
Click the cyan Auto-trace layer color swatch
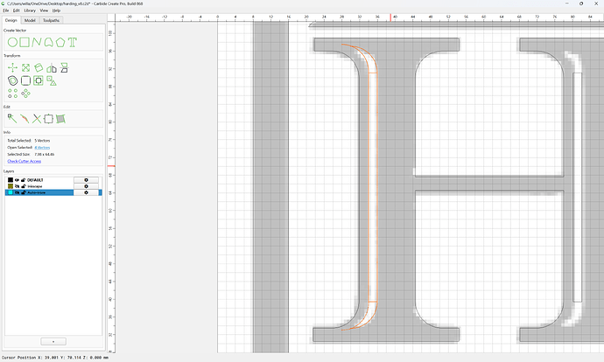11,192
